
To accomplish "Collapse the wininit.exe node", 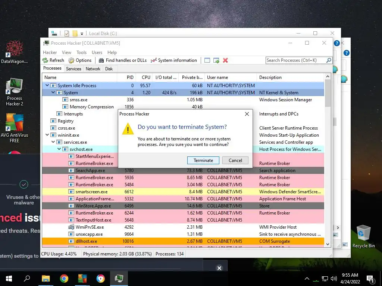I will coord(47,135).
